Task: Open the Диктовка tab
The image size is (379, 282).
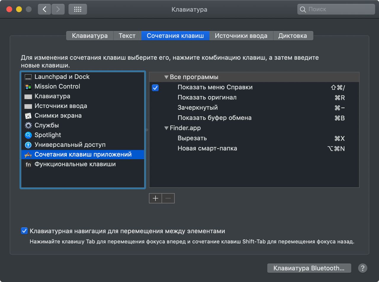Action: coord(293,36)
